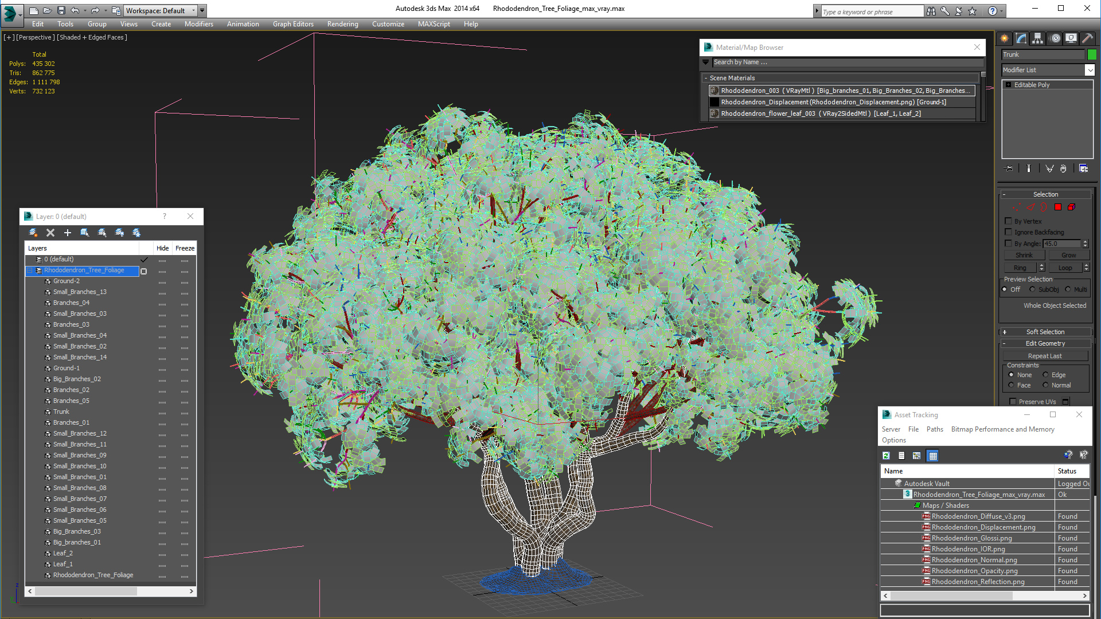Image resolution: width=1101 pixels, height=619 pixels.
Task: Click Freeze All Layers snowflake icon
Action: pos(136,233)
